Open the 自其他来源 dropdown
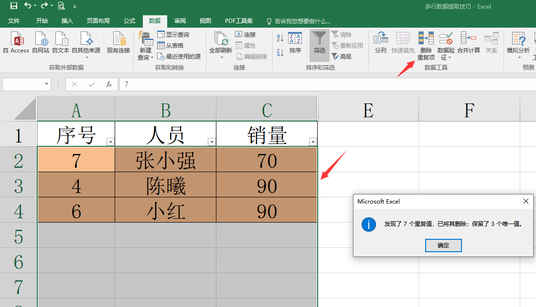 (86, 45)
